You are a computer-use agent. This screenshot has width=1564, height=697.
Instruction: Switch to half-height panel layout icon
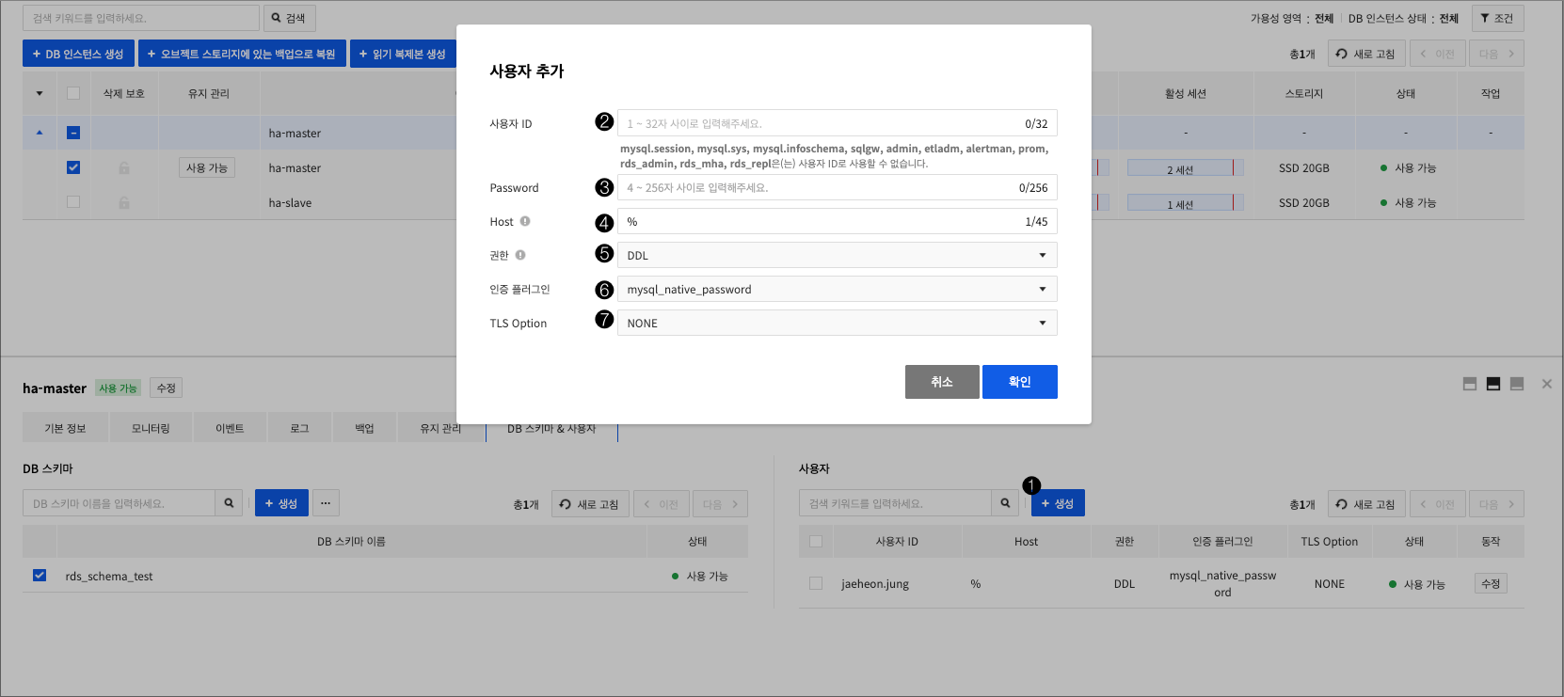coord(1493,384)
